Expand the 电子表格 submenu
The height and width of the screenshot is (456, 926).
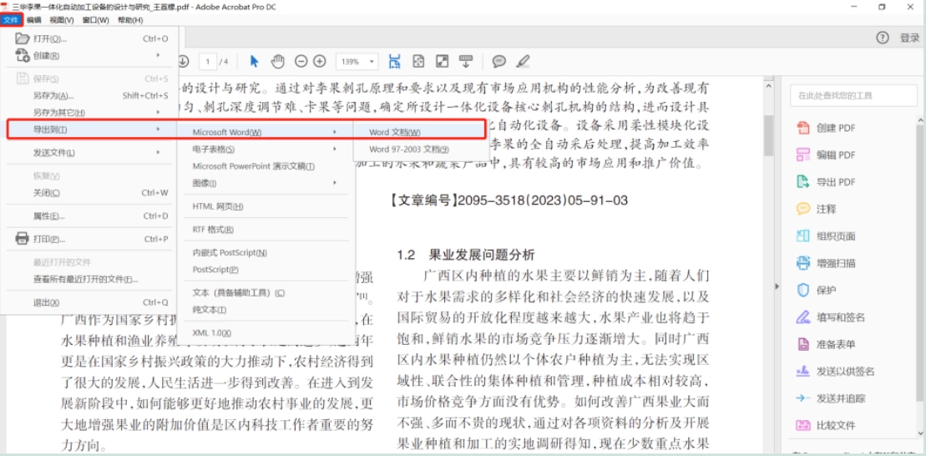coord(266,149)
